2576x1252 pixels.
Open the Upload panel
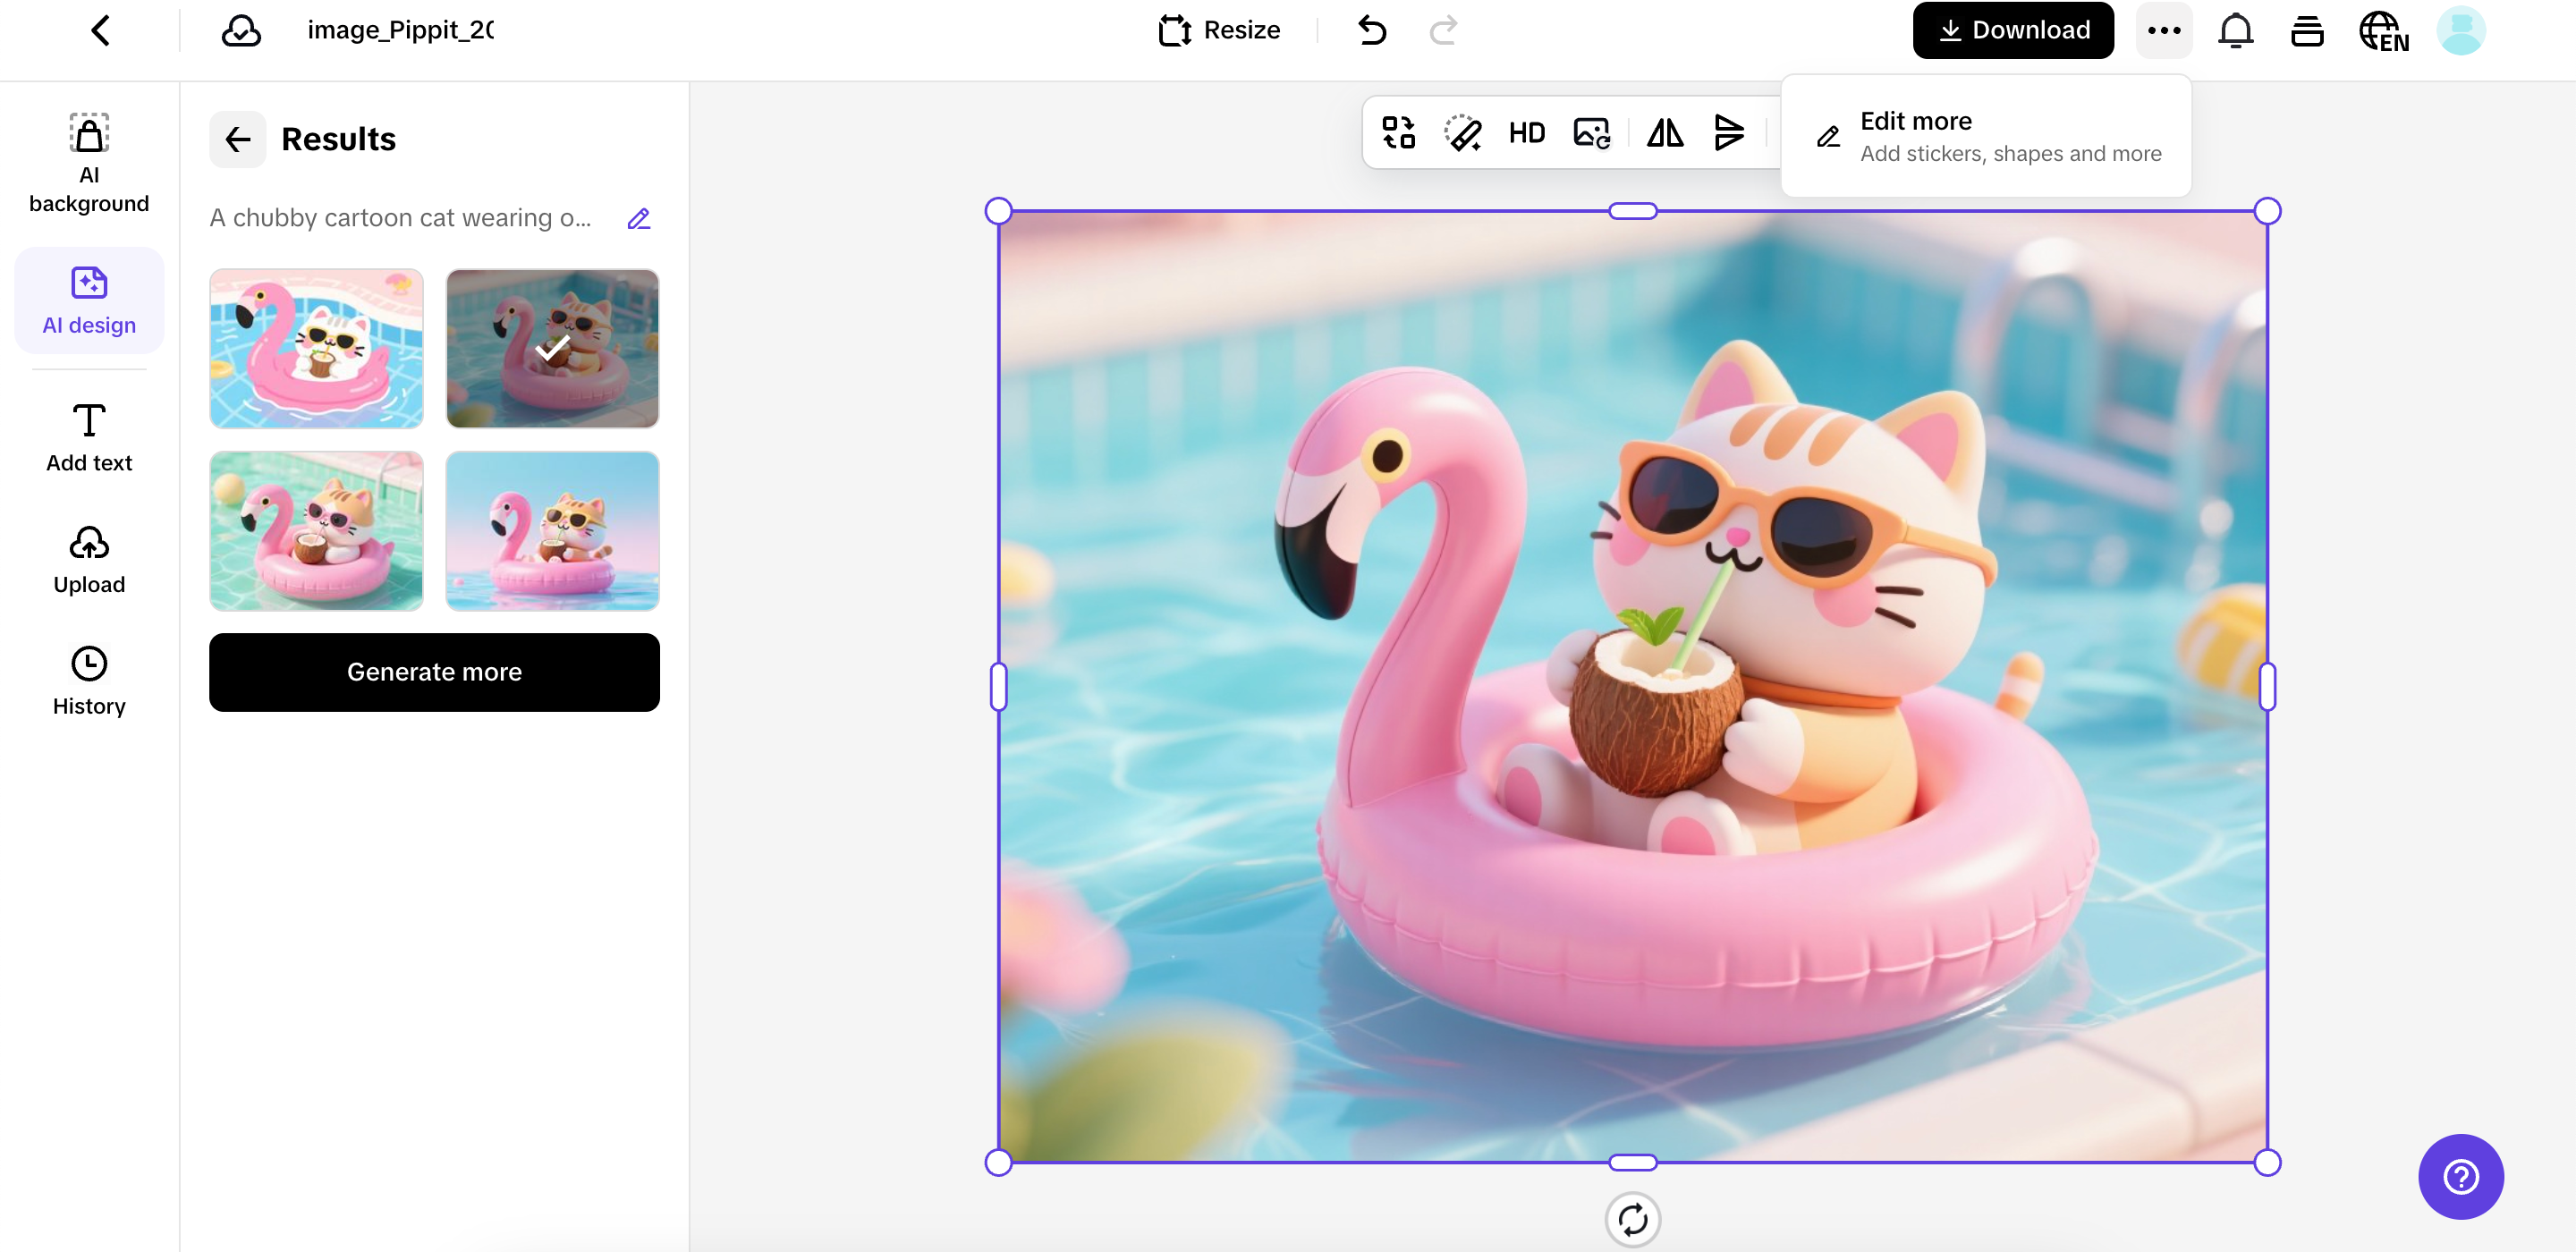tap(88, 558)
